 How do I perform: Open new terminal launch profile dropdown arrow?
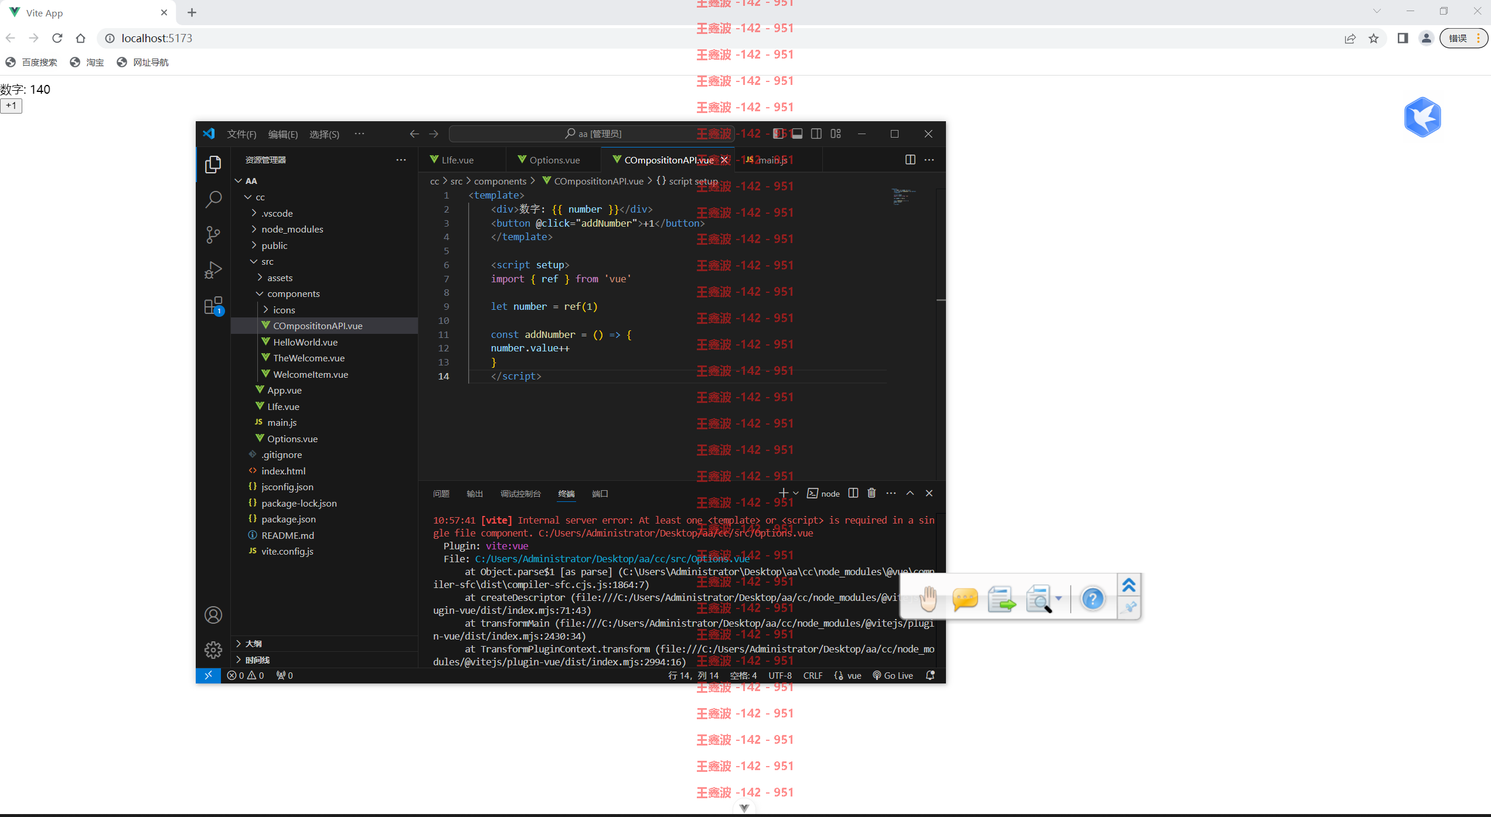point(795,493)
